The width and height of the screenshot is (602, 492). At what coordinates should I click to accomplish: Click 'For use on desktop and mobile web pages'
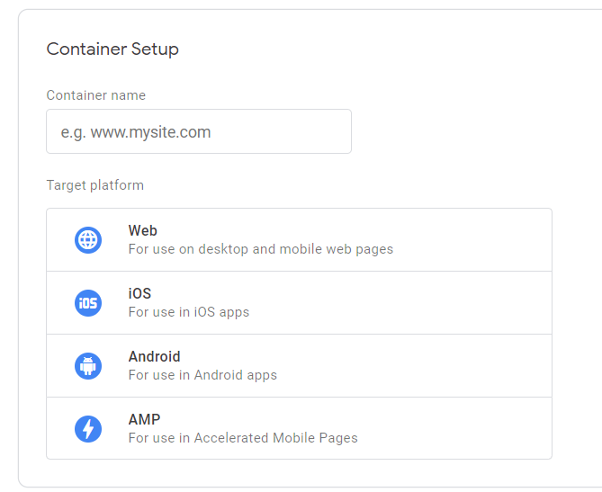[x=261, y=249]
